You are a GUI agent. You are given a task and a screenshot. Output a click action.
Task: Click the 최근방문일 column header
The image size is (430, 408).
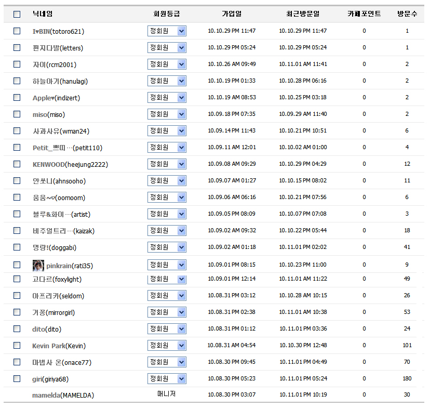point(303,14)
